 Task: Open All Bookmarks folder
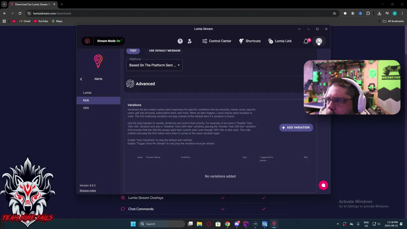click(x=393, y=21)
